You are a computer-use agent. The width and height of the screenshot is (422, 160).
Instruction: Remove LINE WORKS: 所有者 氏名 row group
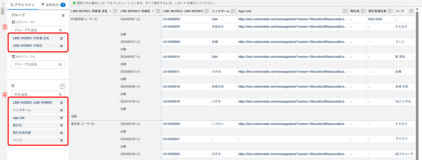61,38
